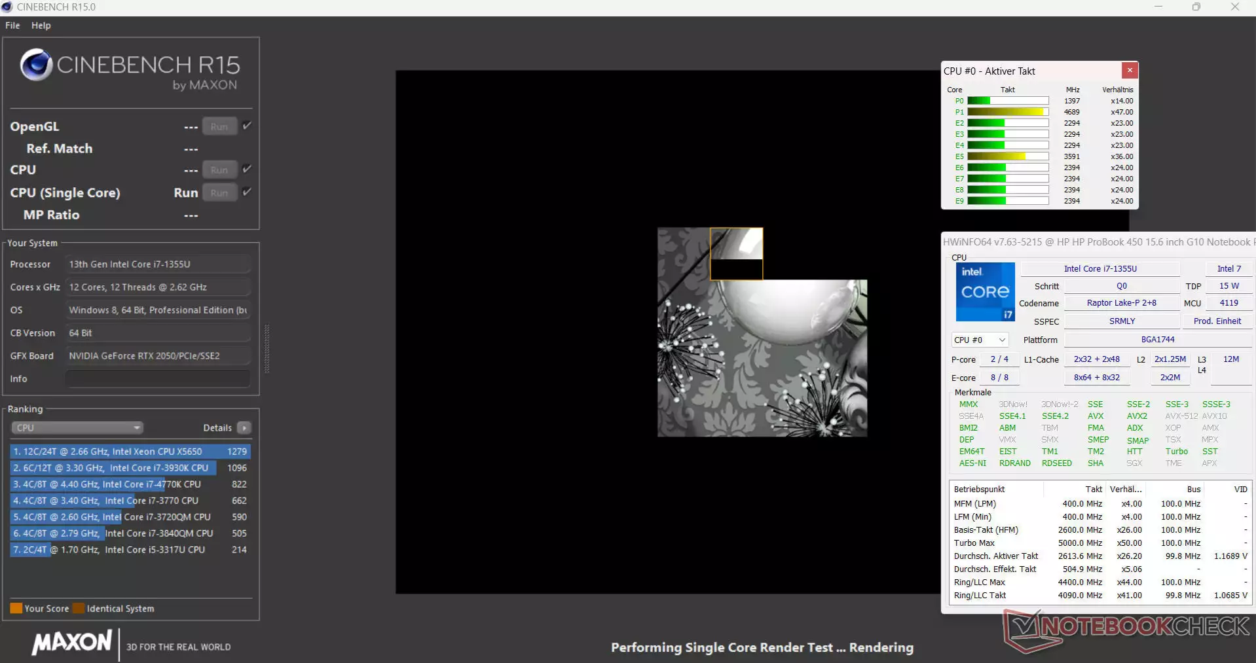
Task: Click the Details arrow icon in Ranking
Action: (244, 428)
